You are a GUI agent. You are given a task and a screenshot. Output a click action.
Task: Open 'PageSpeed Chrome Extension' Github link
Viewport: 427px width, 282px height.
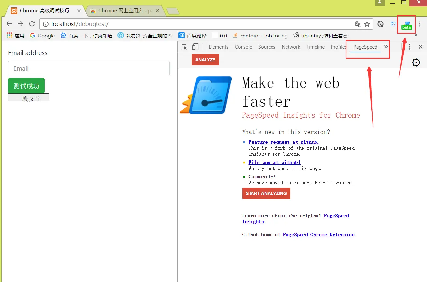319,235
